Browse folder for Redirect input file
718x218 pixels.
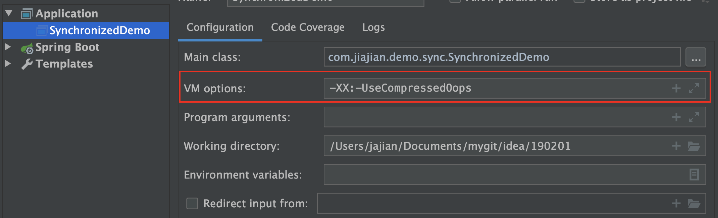coord(694,203)
